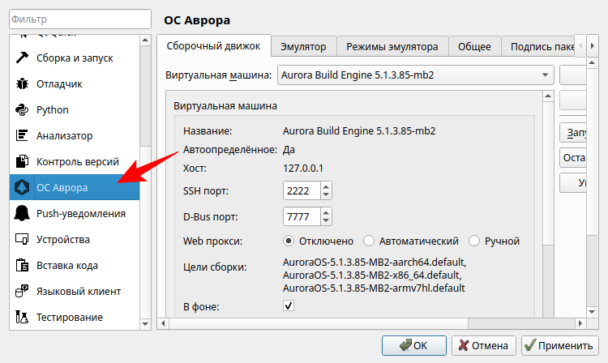608x363 pixels.
Task: Click the Применить button
Action: point(560,345)
